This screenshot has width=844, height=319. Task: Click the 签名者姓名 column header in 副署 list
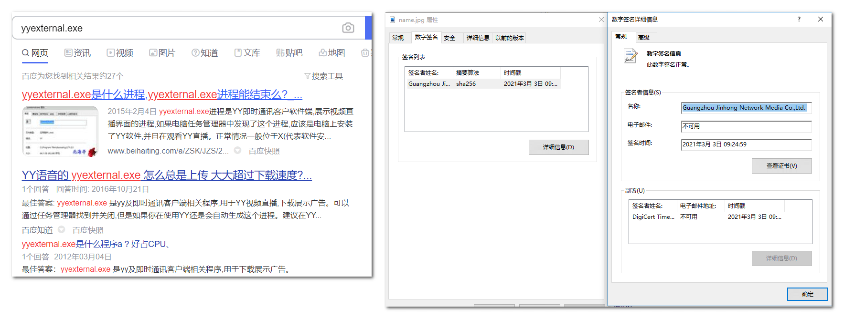653,206
